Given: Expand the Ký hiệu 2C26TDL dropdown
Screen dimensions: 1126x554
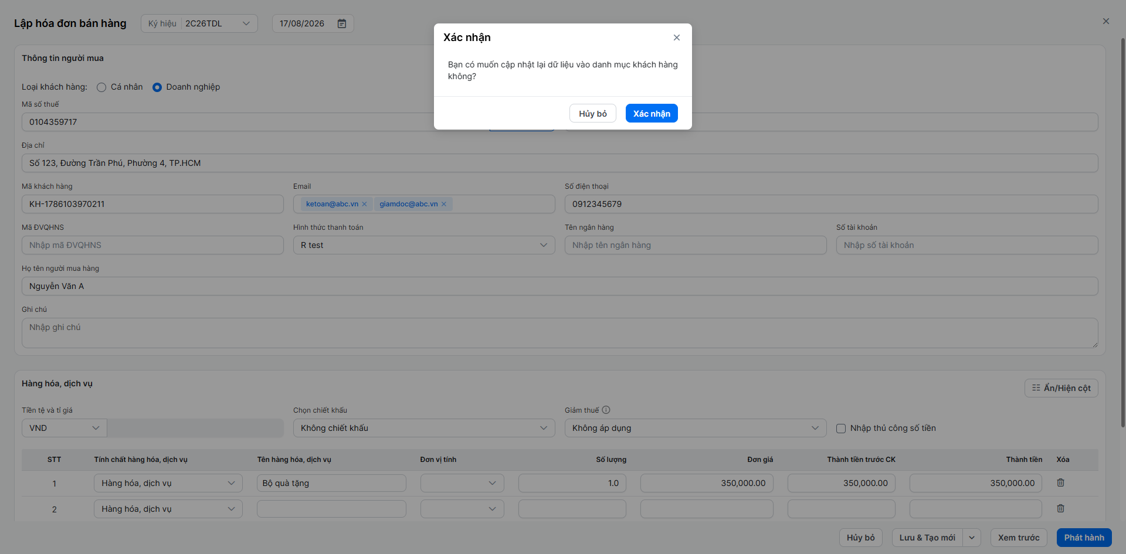Looking at the screenshot, I should [x=199, y=23].
